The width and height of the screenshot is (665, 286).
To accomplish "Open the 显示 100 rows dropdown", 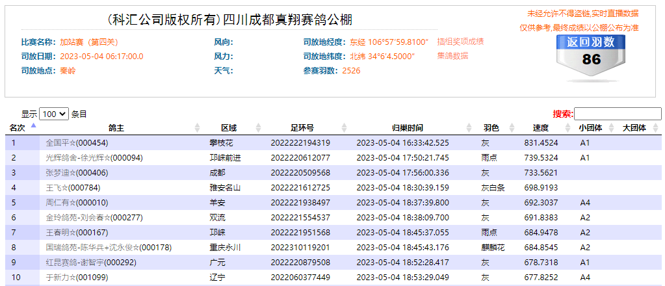I will [x=53, y=114].
